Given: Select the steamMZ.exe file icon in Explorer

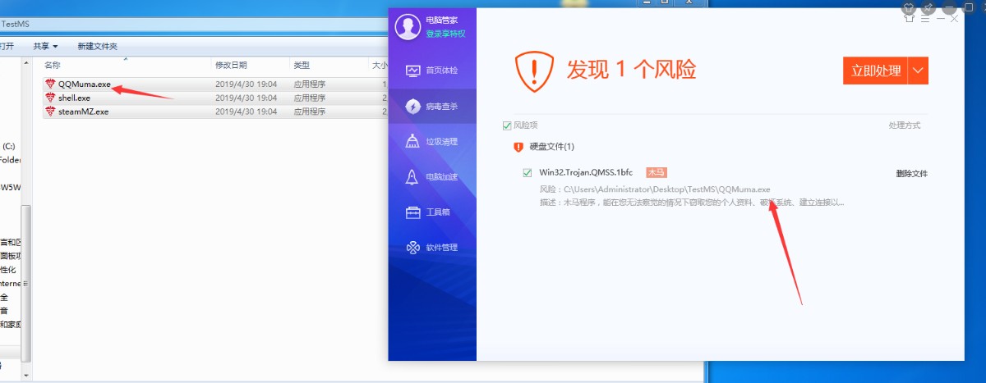Looking at the screenshot, I should point(50,111).
